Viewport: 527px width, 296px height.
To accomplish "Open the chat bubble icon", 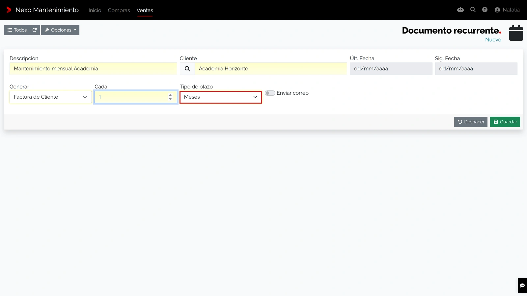I will point(522,285).
